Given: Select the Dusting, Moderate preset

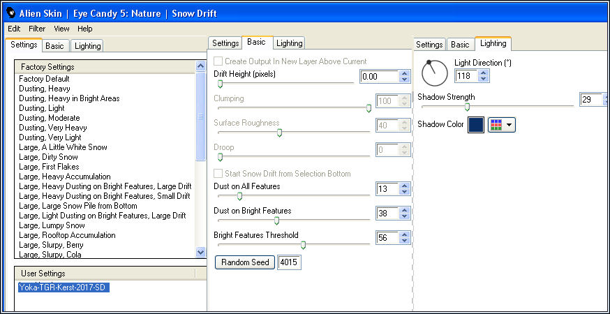Looking at the screenshot, I should click(50, 118).
